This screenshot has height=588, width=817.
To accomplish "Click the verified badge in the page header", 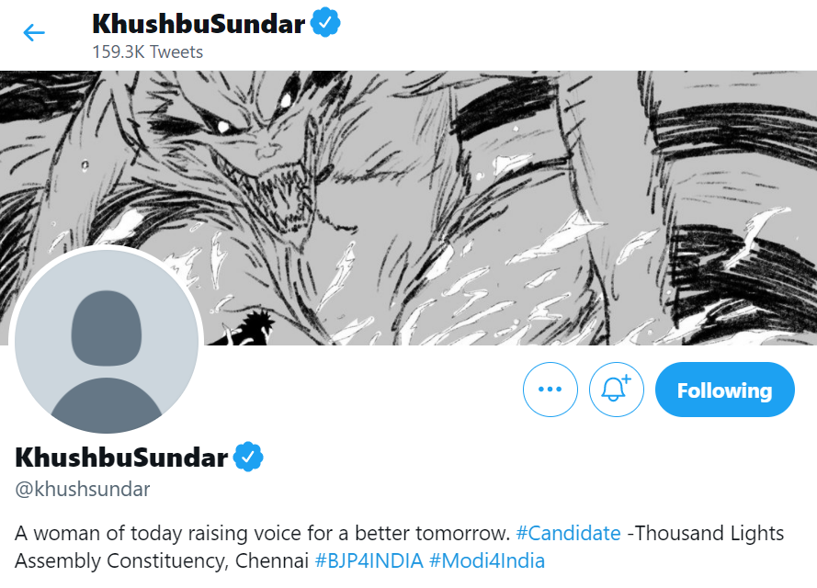I will coord(327,24).
